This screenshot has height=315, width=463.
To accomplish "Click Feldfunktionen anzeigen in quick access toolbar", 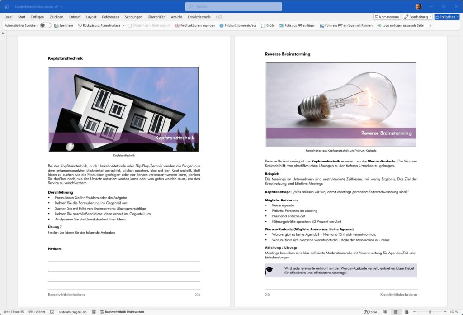I will pyautogui.click(x=195, y=25).
